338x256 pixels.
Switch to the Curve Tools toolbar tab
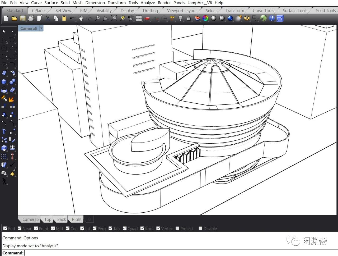[263, 11]
